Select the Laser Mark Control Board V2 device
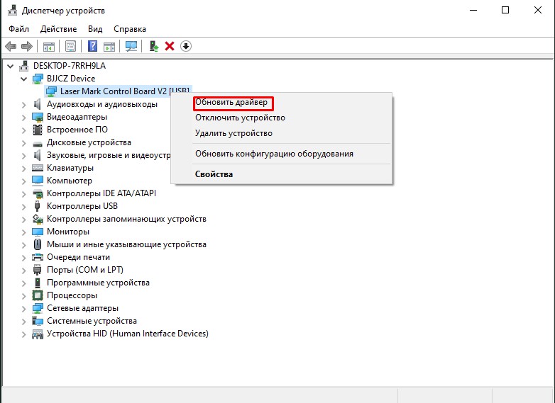The width and height of the screenshot is (555, 403). (125, 91)
